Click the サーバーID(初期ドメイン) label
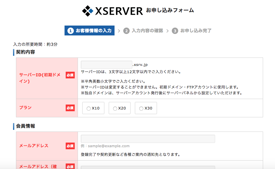 (40, 78)
